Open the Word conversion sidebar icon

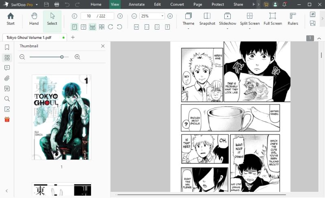click(7, 88)
